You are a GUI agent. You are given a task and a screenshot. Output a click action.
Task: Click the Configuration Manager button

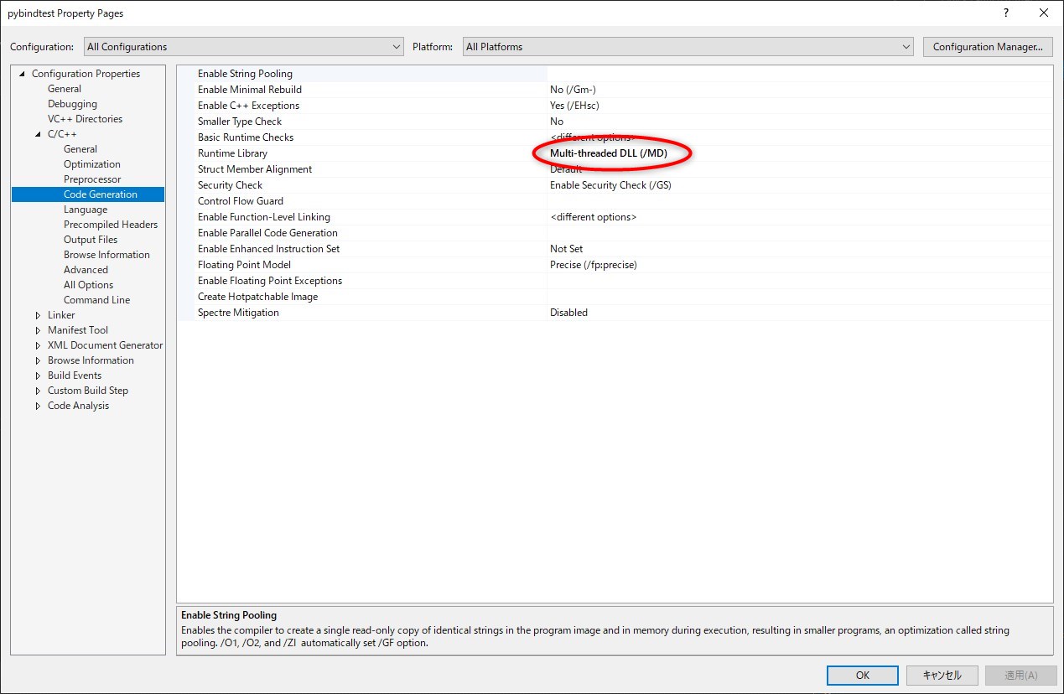988,47
